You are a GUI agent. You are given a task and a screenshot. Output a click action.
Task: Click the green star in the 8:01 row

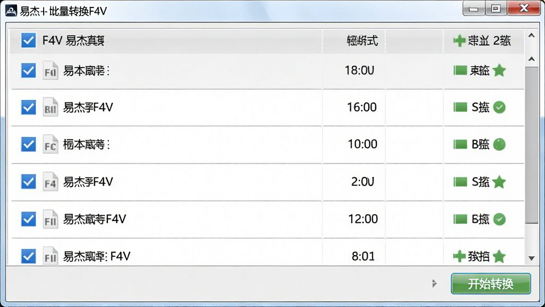click(x=499, y=256)
